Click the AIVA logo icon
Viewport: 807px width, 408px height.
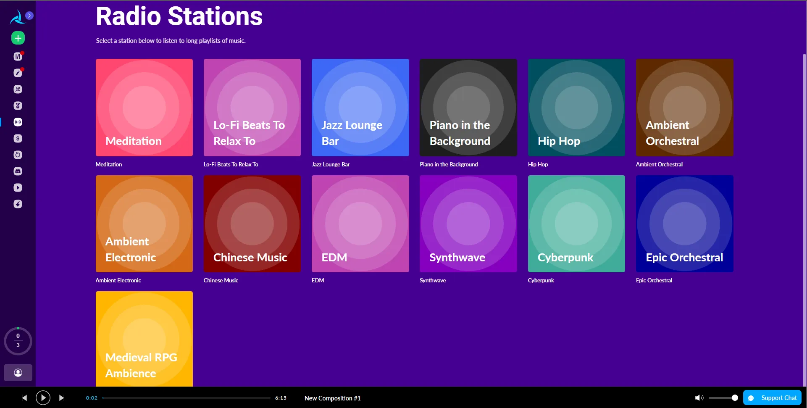pyautogui.click(x=17, y=18)
